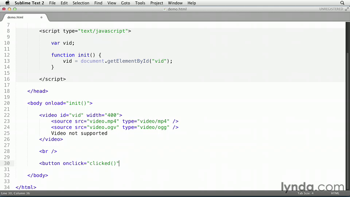Open the File menu
This screenshot has width=350, height=197.
(52, 3)
